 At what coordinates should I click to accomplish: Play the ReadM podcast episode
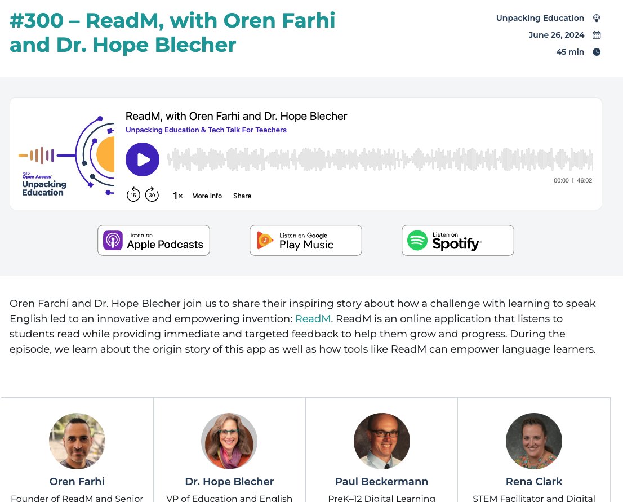[x=143, y=159]
